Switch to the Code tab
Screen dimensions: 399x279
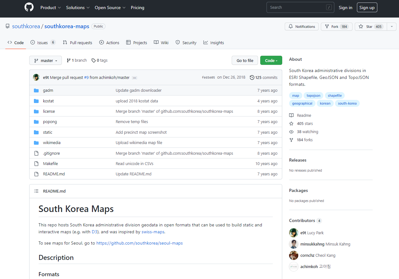16,43
